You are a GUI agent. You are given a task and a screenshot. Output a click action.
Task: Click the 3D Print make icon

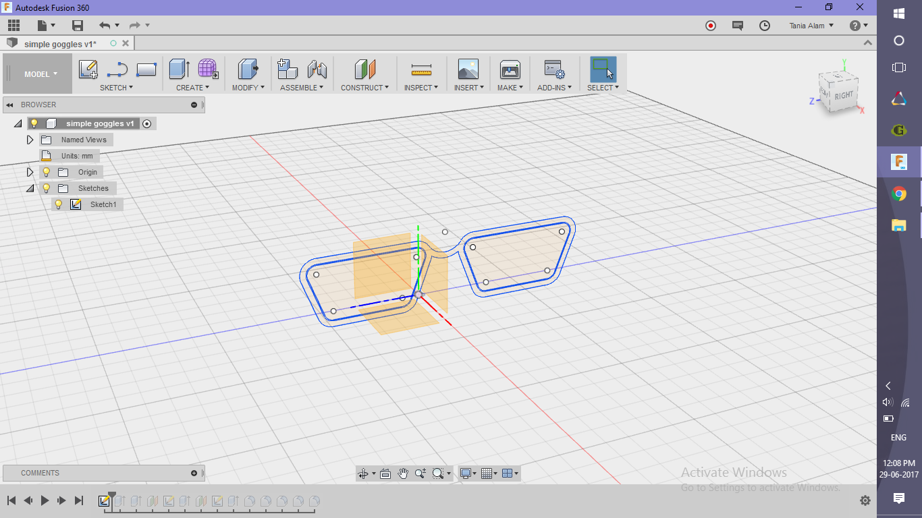point(510,69)
